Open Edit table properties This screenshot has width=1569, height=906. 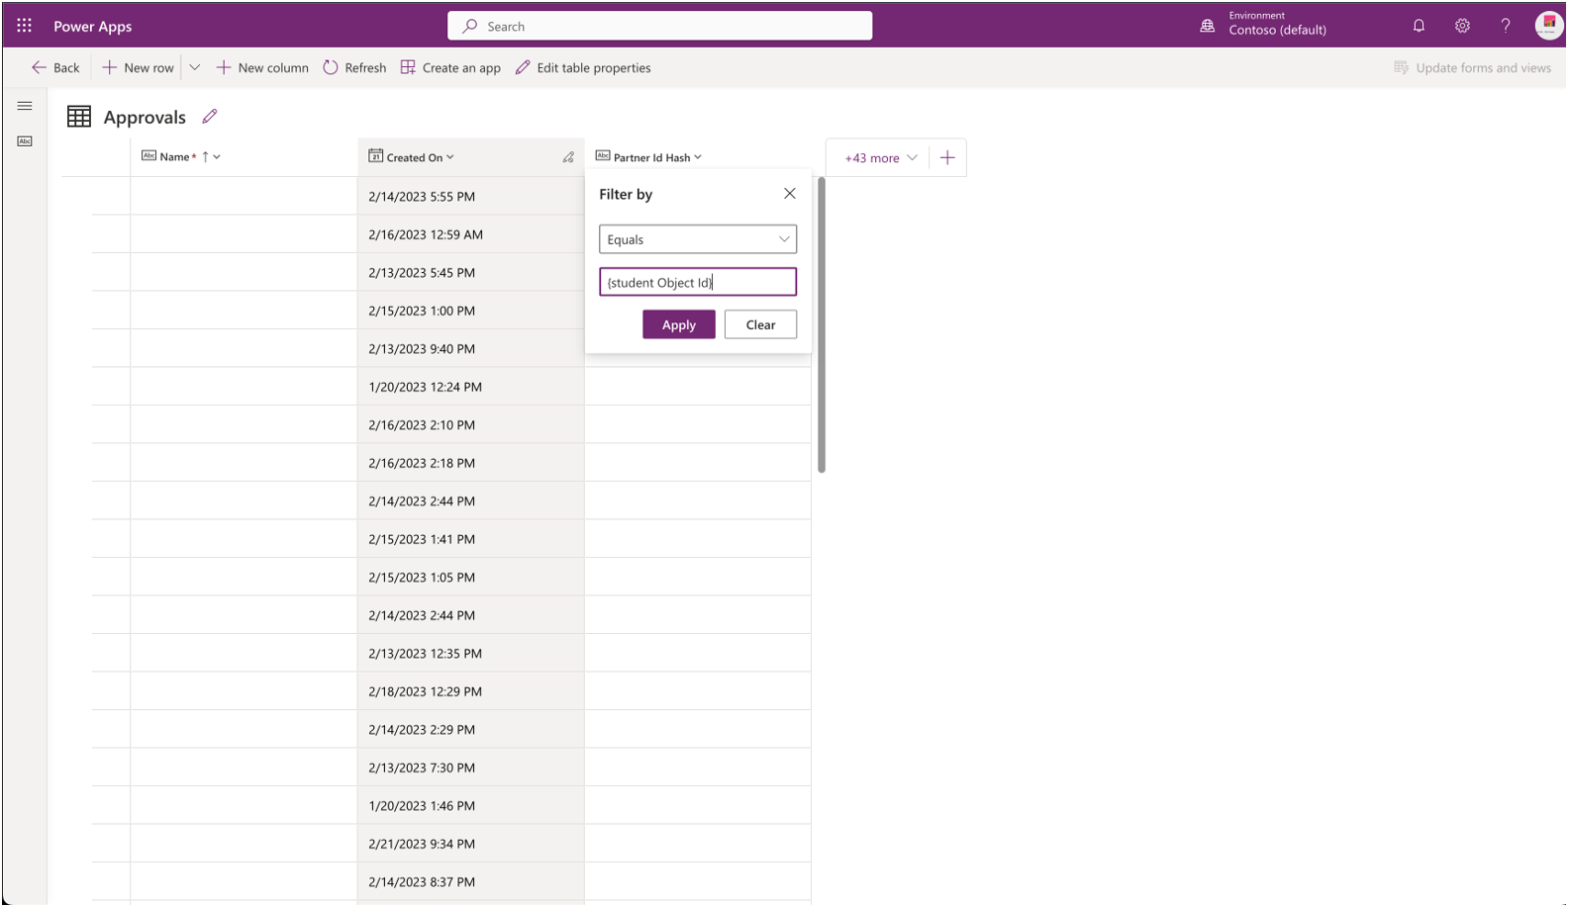click(583, 67)
